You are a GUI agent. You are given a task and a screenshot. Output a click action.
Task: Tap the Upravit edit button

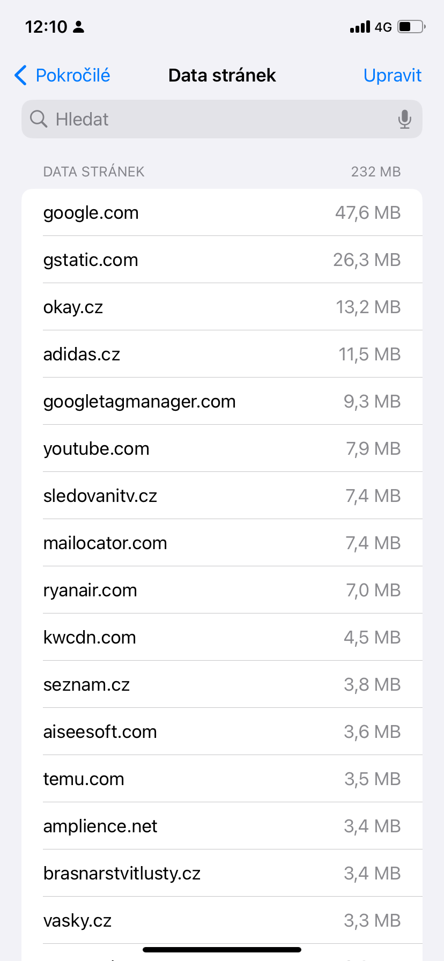click(x=392, y=76)
